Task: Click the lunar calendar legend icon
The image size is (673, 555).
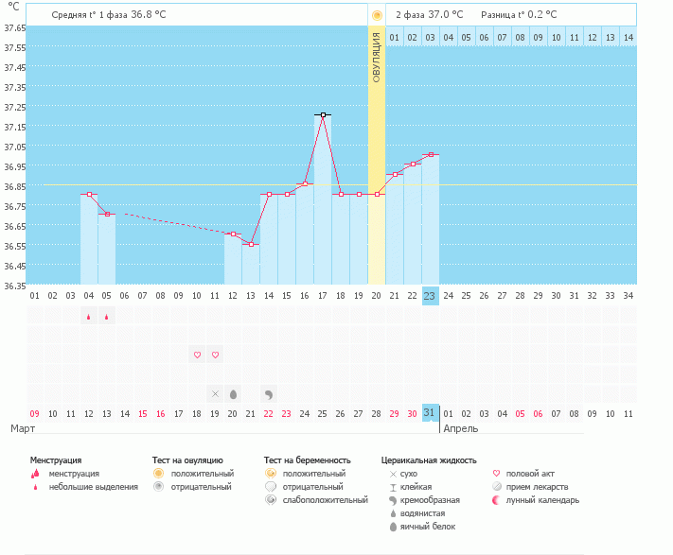Action: click(x=498, y=500)
